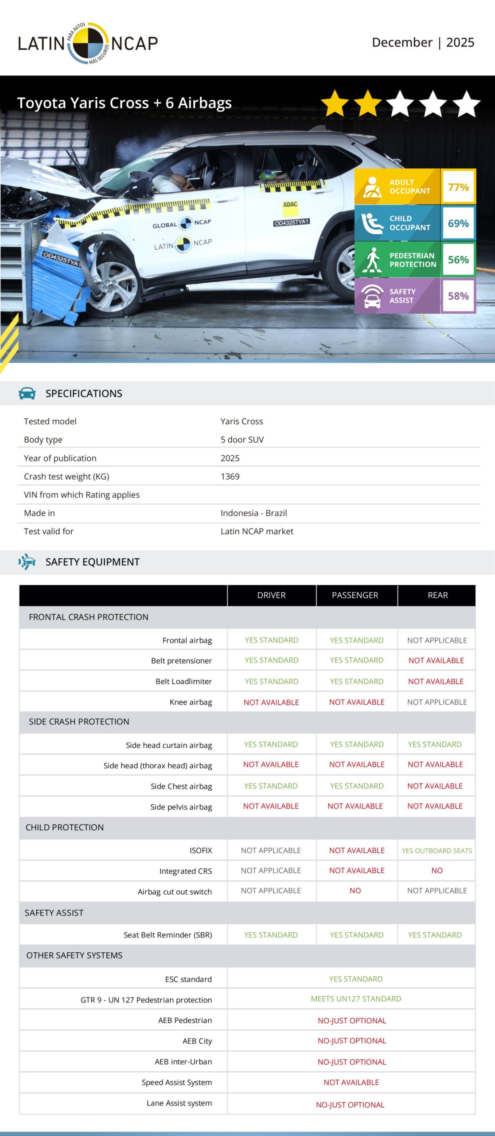Click the Other Safety Systems section header

click(74, 955)
